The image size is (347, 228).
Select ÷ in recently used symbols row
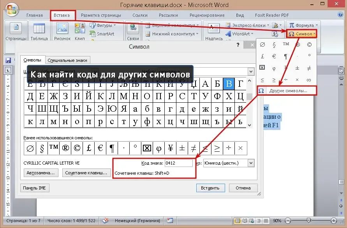tap(229, 148)
